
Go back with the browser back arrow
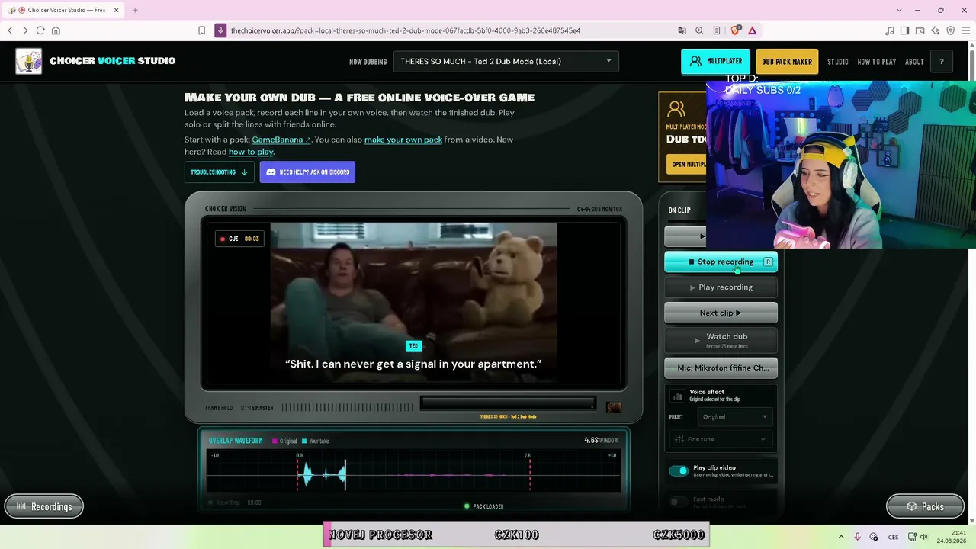[10, 30]
